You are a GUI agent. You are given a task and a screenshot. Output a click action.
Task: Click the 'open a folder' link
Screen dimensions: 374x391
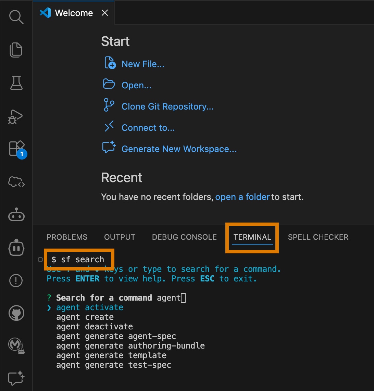click(x=242, y=197)
